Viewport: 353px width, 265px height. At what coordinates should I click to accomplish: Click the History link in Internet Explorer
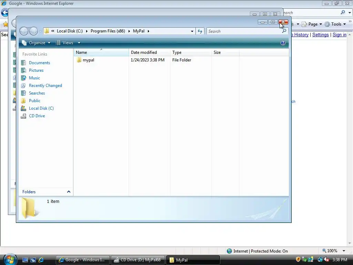coord(301,35)
